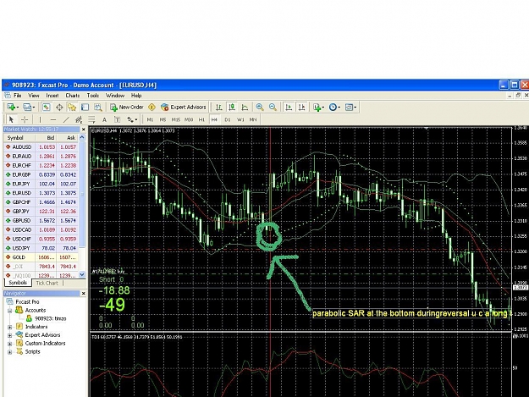This screenshot has height=397, width=529.
Task: Open the View menu
Action: [34, 96]
